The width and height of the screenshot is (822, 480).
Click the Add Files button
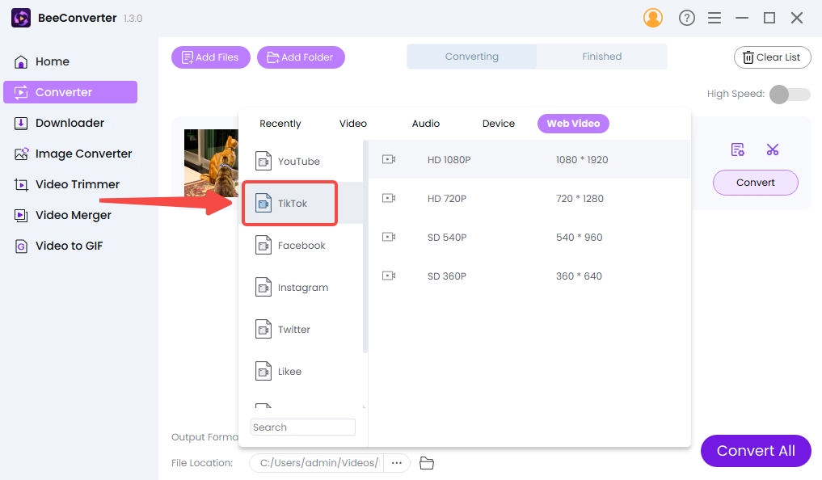pyautogui.click(x=211, y=57)
